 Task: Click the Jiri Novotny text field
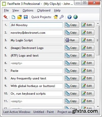pyautogui.click(x=36, y=25)
